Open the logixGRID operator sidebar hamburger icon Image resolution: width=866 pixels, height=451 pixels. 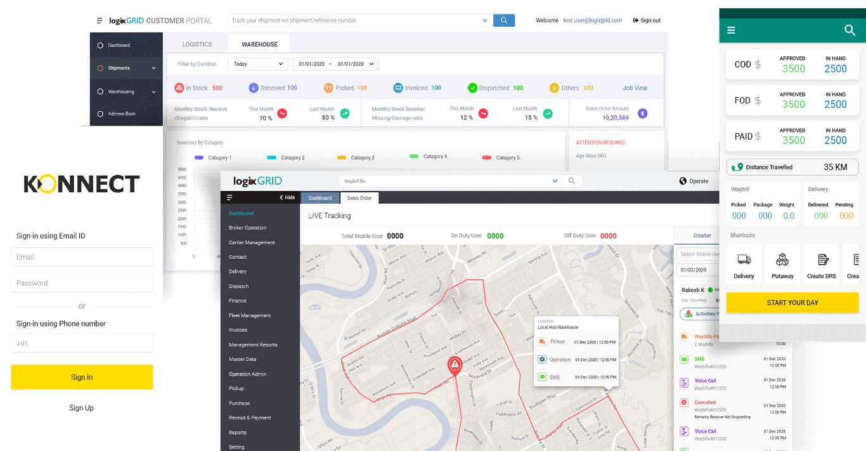pyautogui.click(x=229, y=197)
